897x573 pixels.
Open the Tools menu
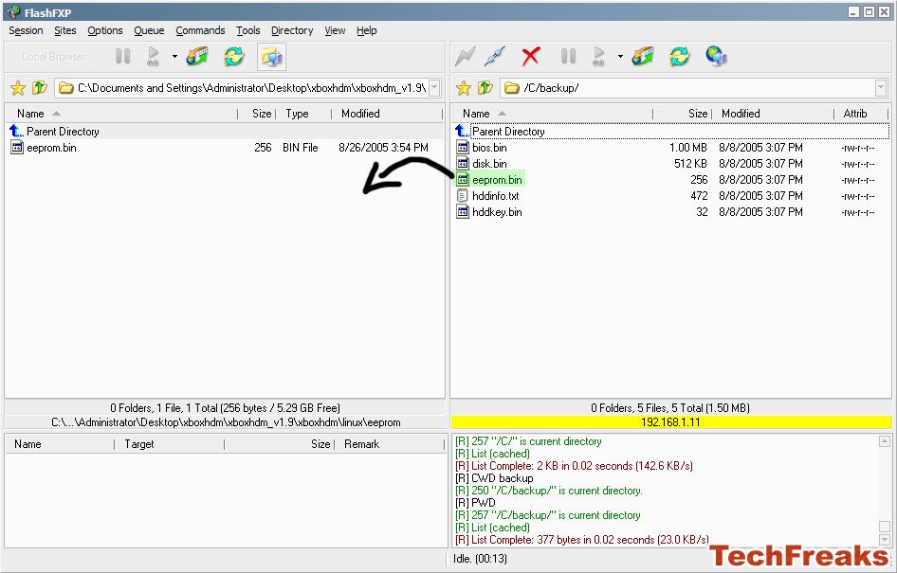[x=247, y=31]
